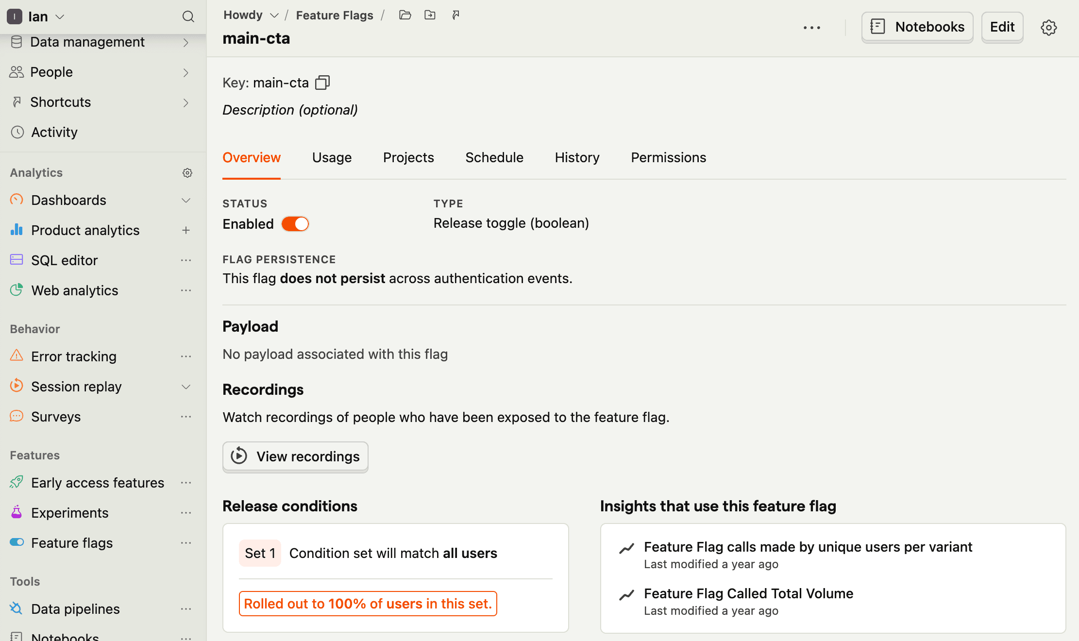Open Feature flags options ellipsis
The height and width of the screenshot is (641, 1079).
(x=185, y=543)
